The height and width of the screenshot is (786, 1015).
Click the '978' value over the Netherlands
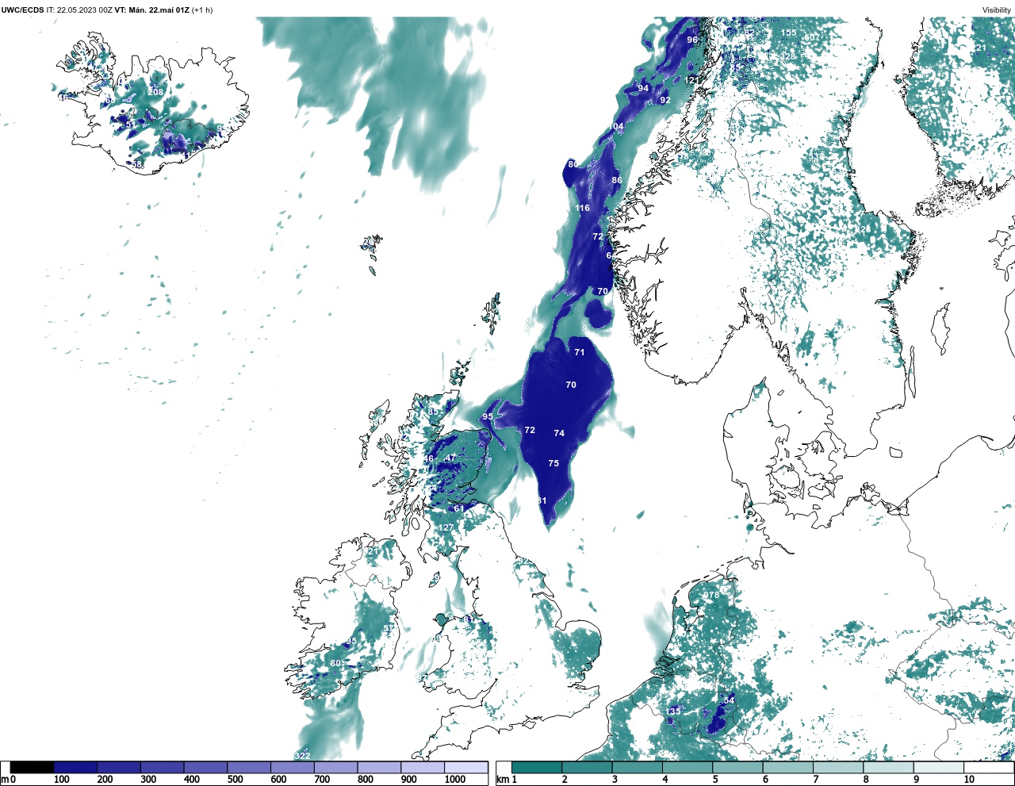pyautogui.click(x=711, y=596)
